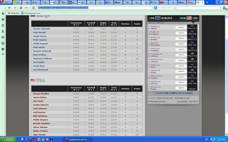
Task: Click details for Molinari vs. Woods match
Action: (181, 88)
